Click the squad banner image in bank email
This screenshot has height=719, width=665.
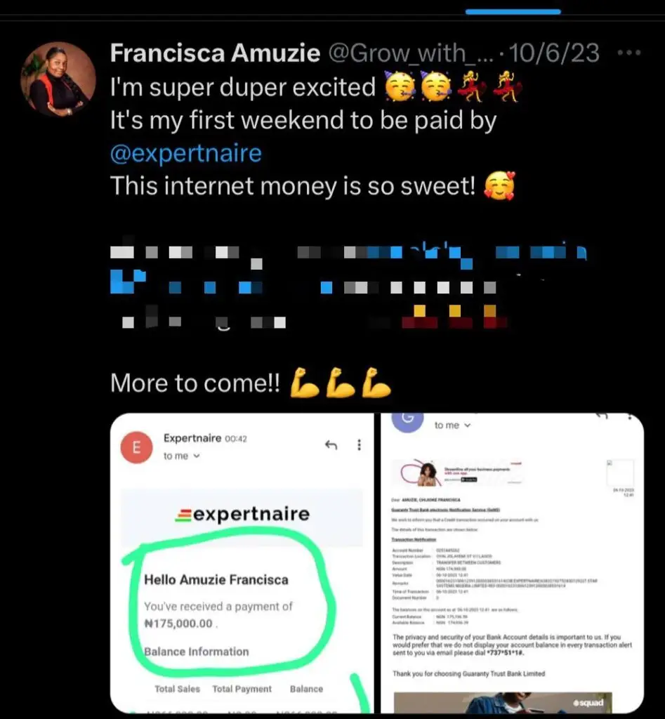click(x=503, y=702)
